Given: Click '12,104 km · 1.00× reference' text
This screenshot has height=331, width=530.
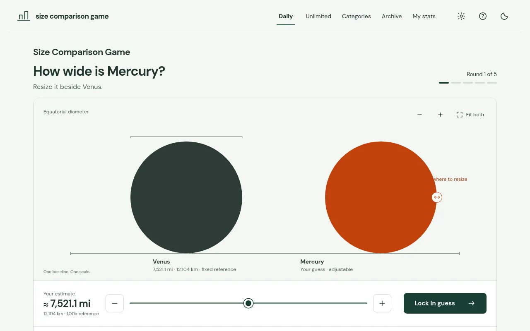Looking at the screenshot, I should point(71,314).
